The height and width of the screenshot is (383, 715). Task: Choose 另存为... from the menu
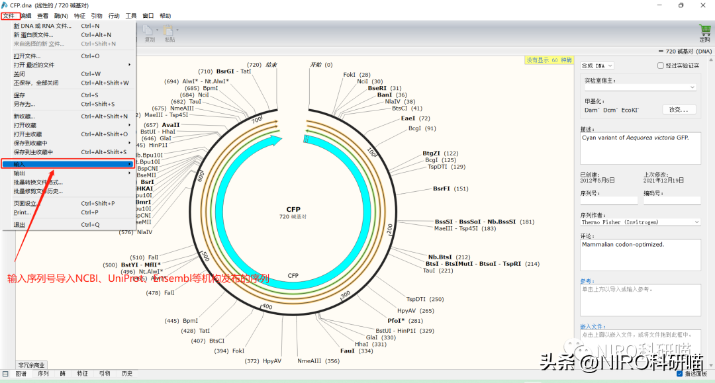pyautogui.click(x=24, y=104)
